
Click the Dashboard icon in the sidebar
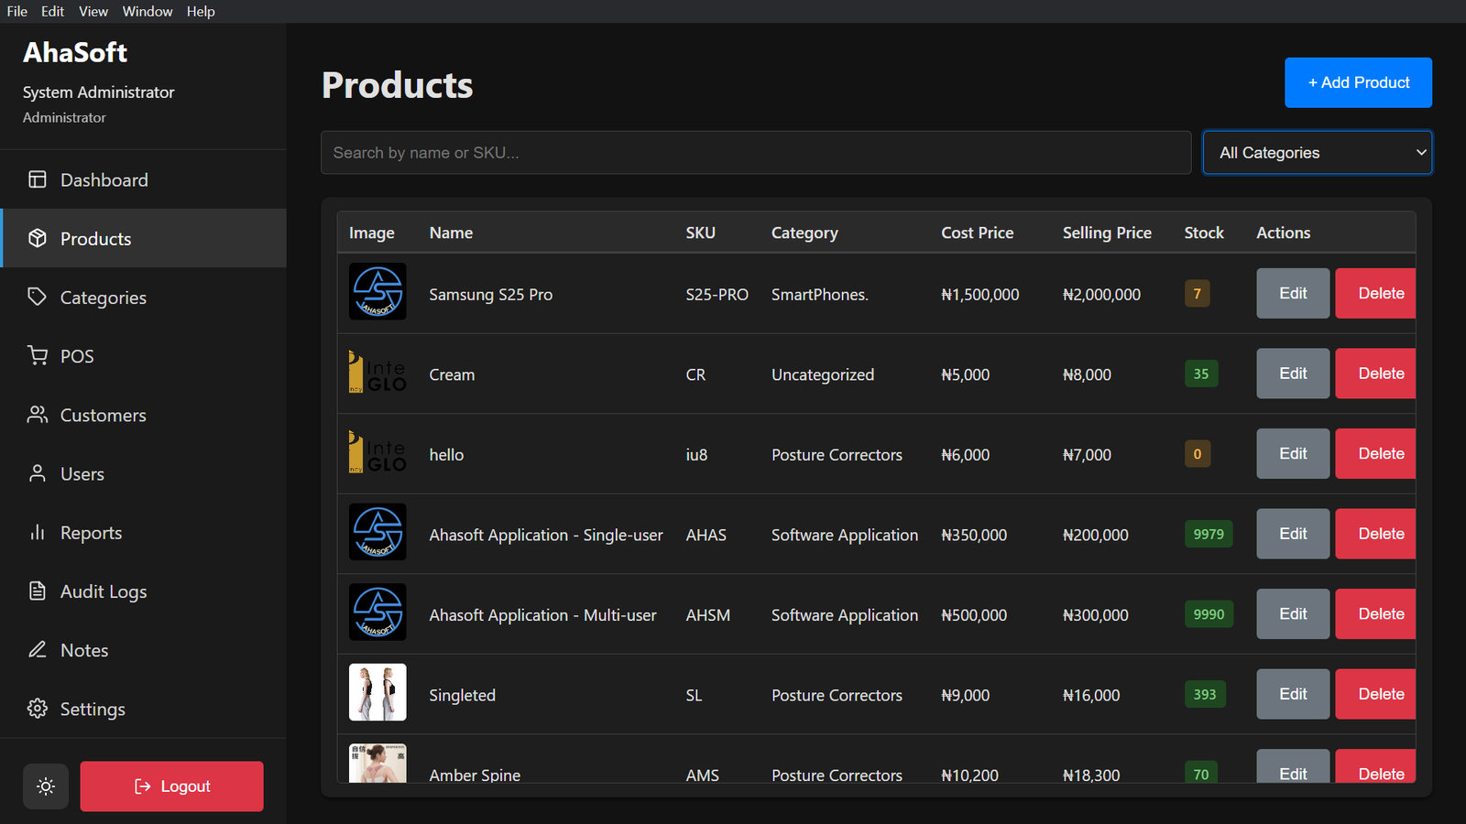pos(38,179)
